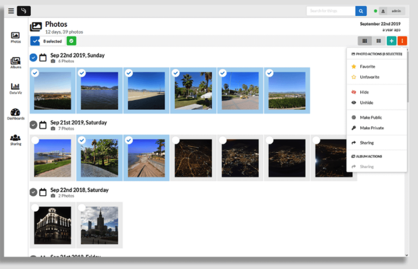Image resolution: width=418 pixels, height=269 pixels.
Task: Click the 8 selected label
Action: pyautogui.click(x=52, y=41)
